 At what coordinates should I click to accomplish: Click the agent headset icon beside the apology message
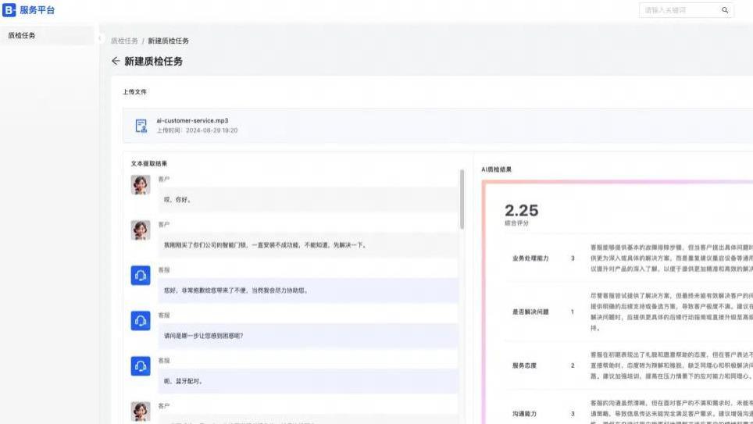141,276
